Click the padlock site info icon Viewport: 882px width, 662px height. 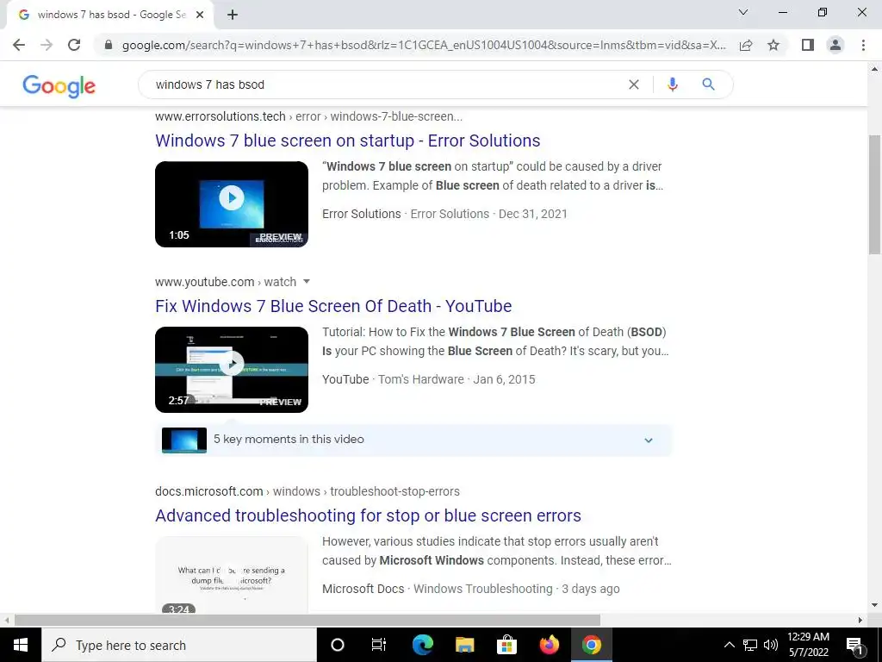(x=109, y=45)
